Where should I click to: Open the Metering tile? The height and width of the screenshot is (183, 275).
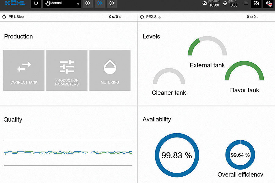click(x=110, y=70)
